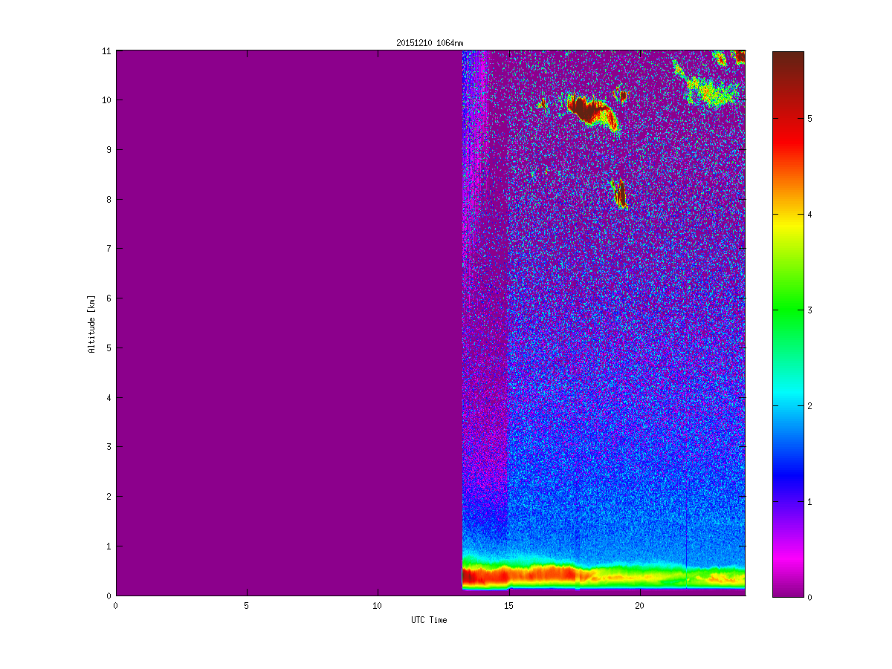This screenshot has width=892, height=669.
Task: Click the altitude axis tick label 11
Action: (106, 50)
